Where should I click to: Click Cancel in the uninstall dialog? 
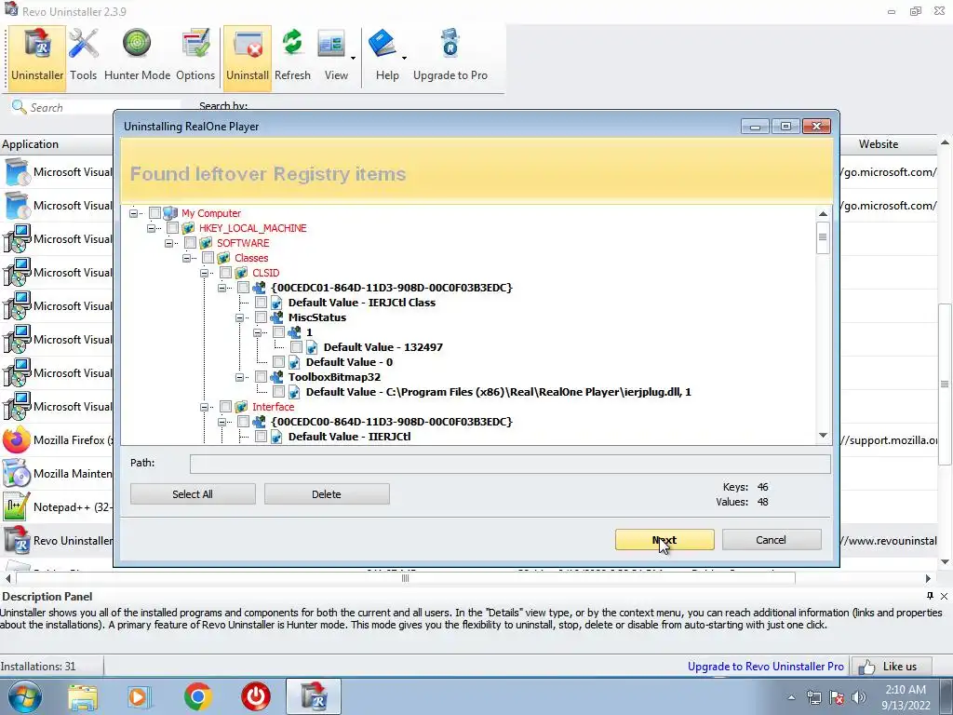(x=771, y=540)
